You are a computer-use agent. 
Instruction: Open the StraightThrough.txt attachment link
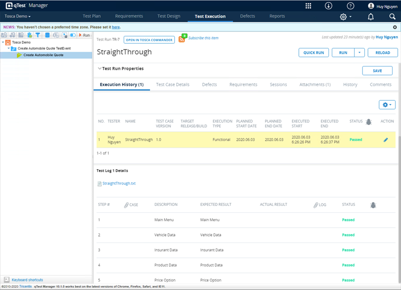(119, 184)
